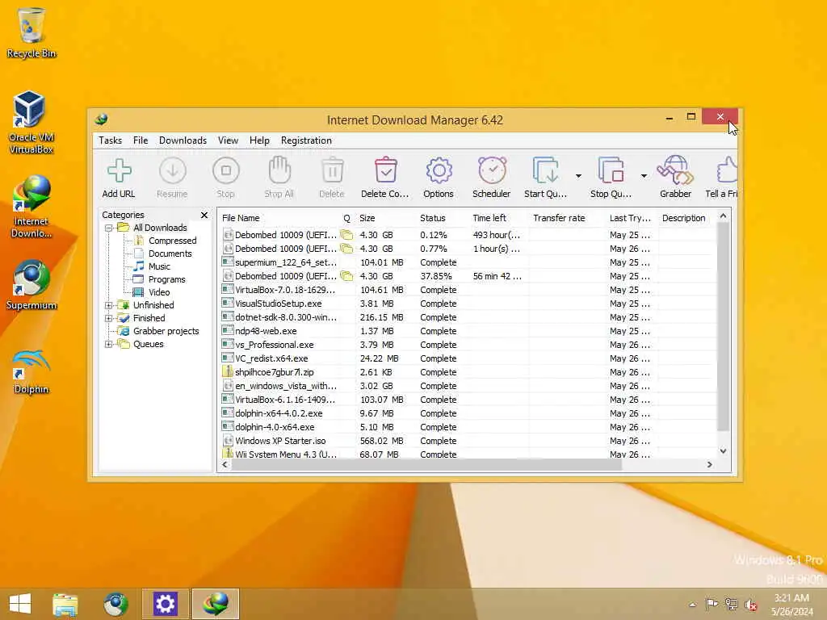Image resolution: width=827 pixels, height=620 pixels.
Task: Sort by File Name column header
Action: pos(279,218)
